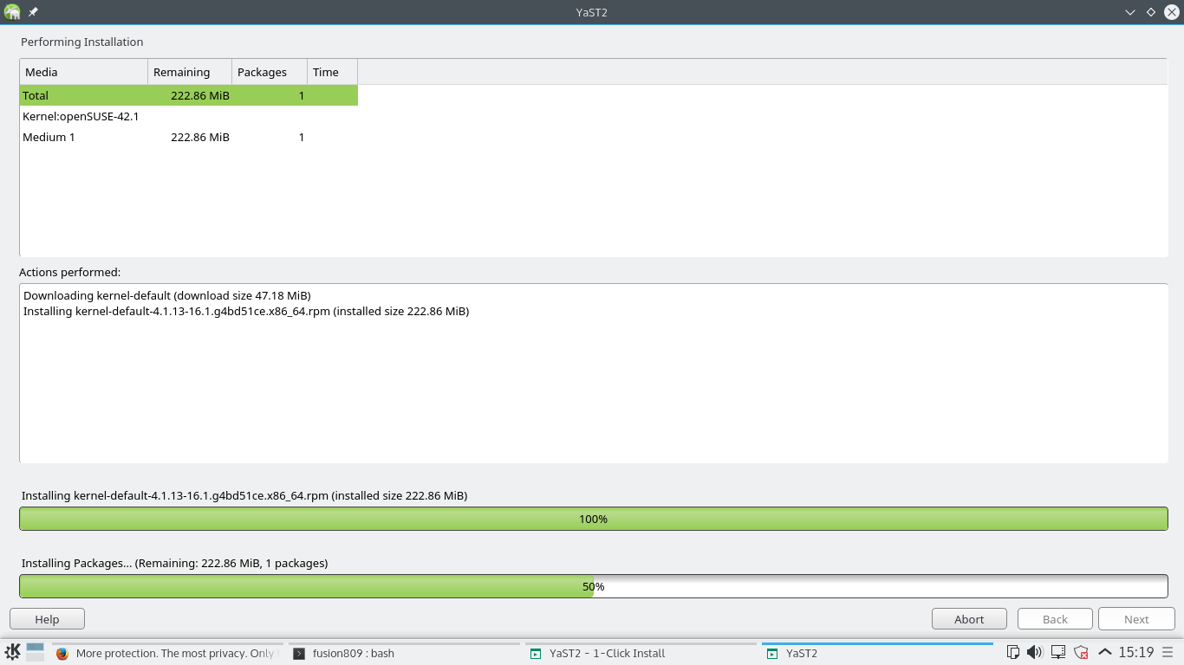This screenshot has width=1184, height=665.
Task: Click the Help button
Action: (x=47, y=619)
